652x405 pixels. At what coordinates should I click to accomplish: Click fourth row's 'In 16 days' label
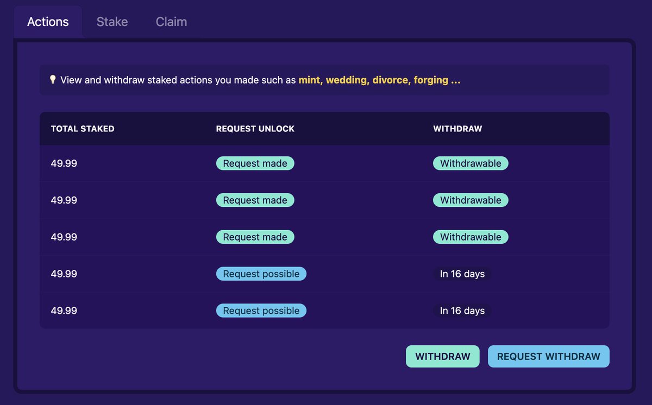pyautogui.click(x=462, y=274)
